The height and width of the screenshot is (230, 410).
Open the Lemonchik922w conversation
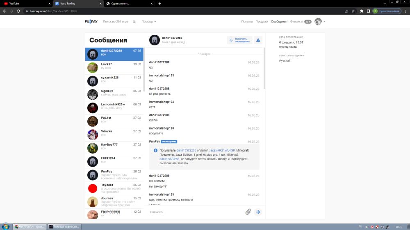[x=114, y=108]
